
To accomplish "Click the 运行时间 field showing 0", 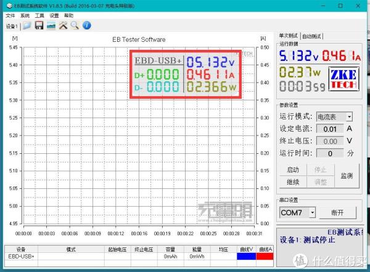I will pos(330,154).
